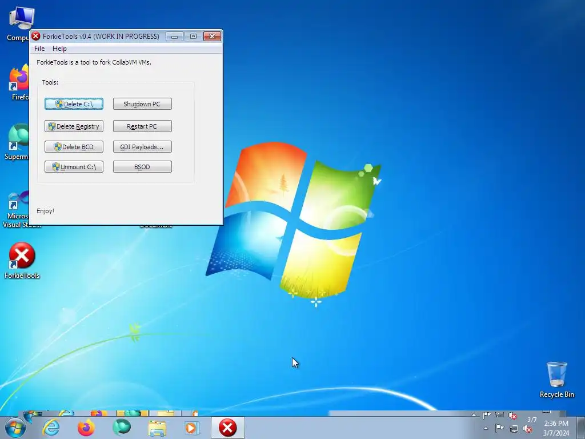This screenshot has width=585, height=439.
Task: Click the network icon in the bottom tray row
Action: point(514,429)
